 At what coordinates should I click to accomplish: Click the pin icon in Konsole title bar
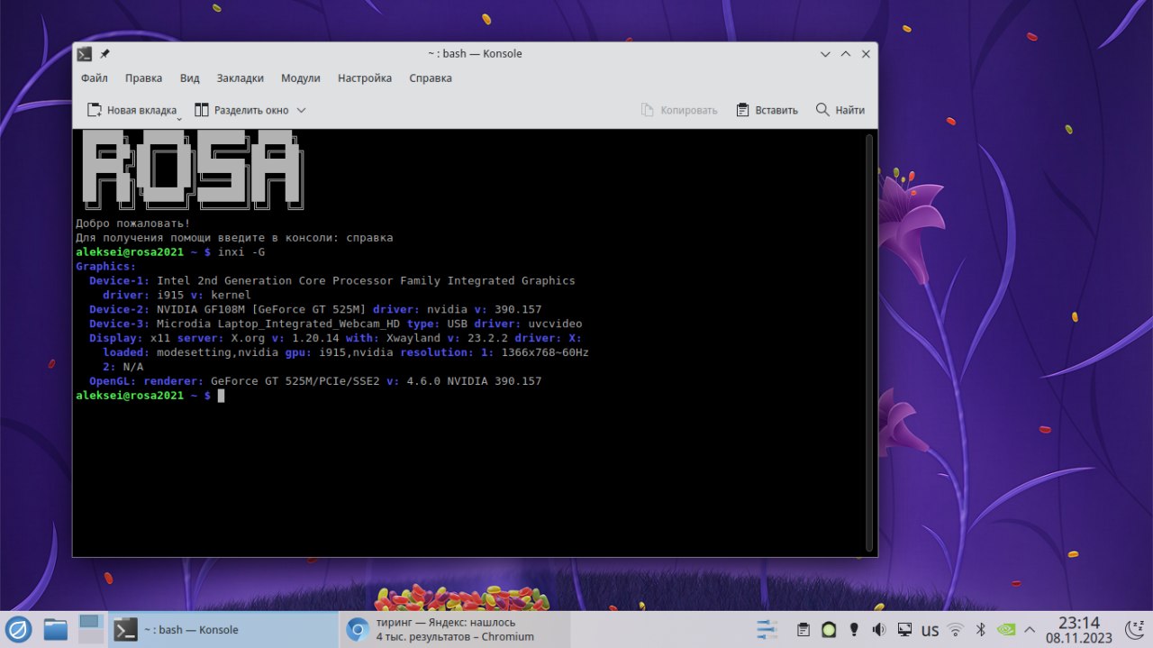[x=104, y=54]
